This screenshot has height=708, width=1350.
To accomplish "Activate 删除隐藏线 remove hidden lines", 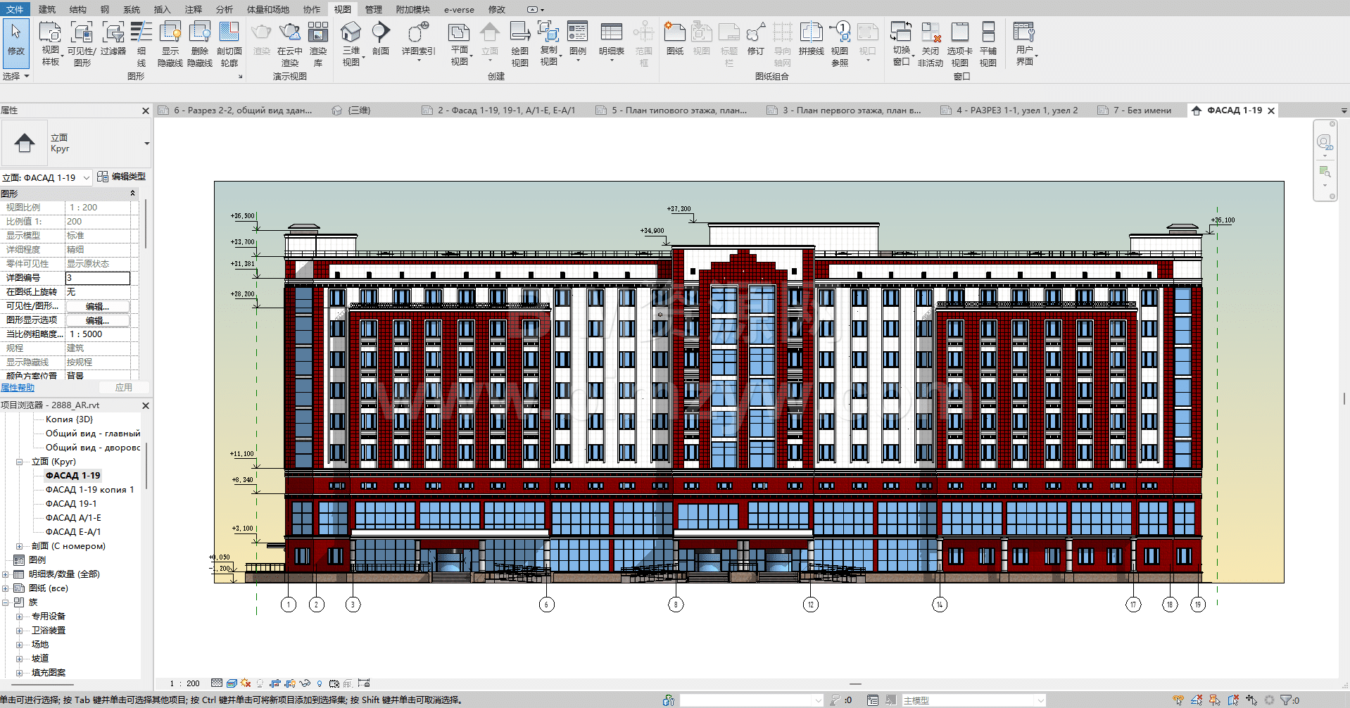I will pyautogui.click(x=200, y=44).
